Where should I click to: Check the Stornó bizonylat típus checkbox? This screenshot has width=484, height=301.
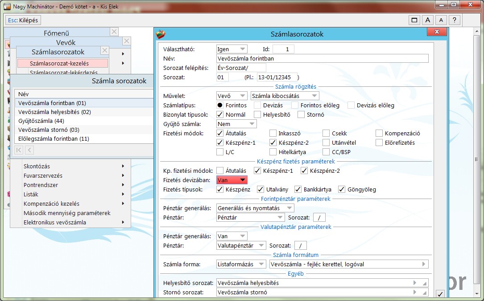click(x=301, y=114)
